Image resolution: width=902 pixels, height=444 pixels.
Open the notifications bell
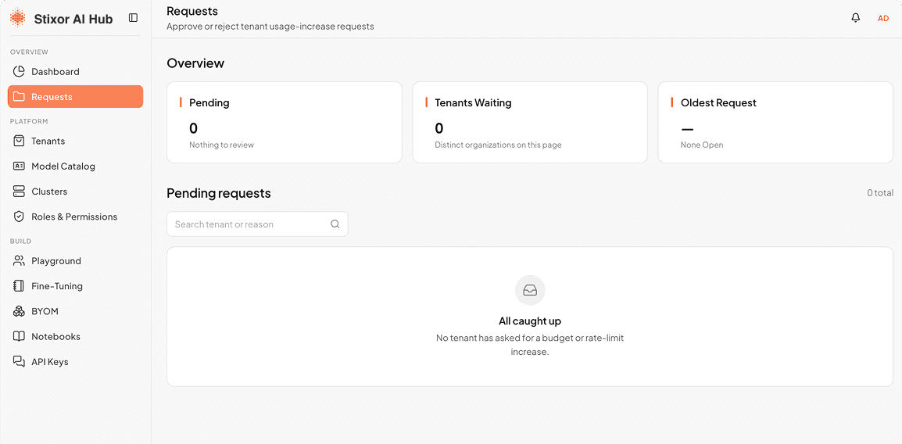[x=856, y=18]
